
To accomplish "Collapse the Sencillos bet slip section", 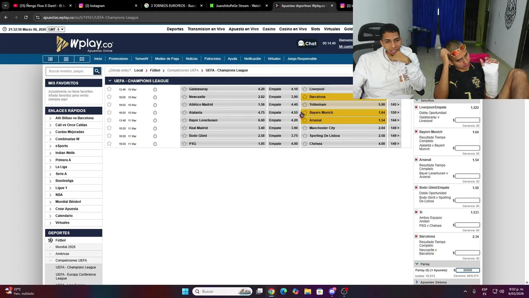I will (x=417, y=100).
